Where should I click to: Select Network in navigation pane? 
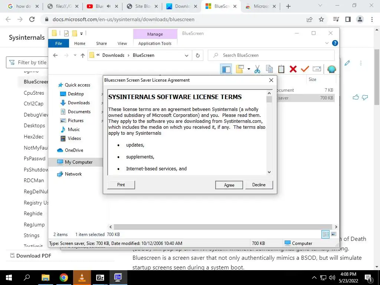point(69,174)
